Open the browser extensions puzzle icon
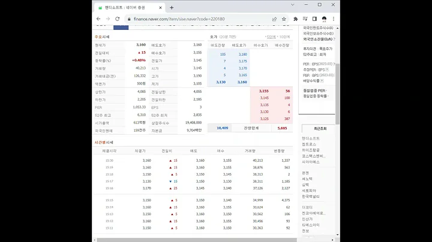 pos(296,19)
